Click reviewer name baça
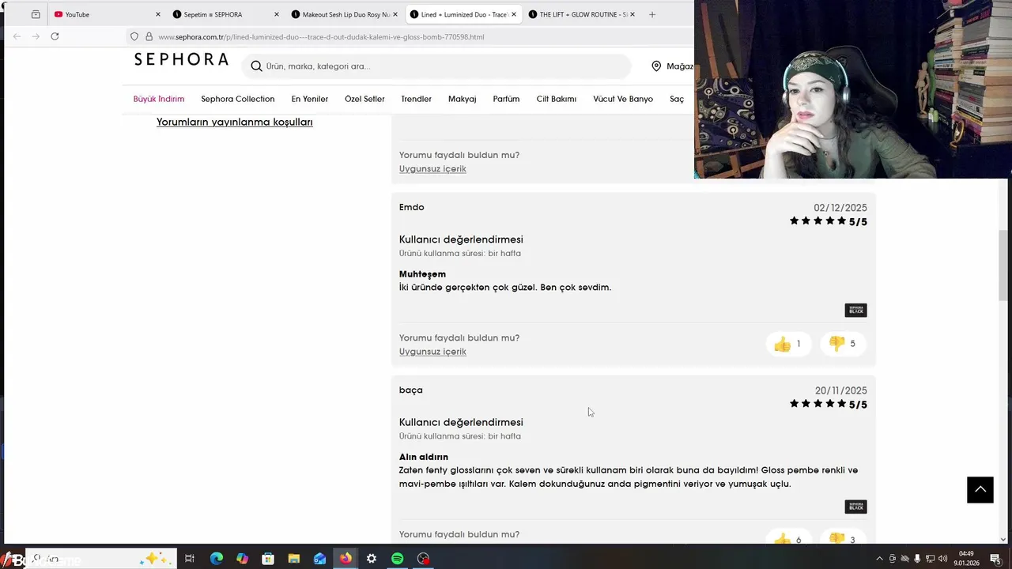1012x569 pixels. 411,390
